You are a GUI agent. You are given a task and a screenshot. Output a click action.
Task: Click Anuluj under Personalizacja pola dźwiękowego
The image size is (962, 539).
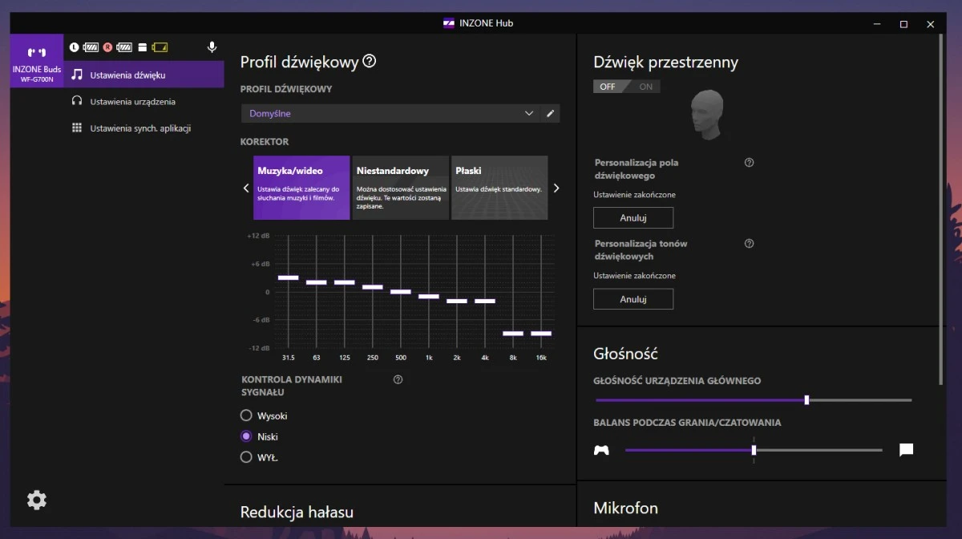coord(633,217)
